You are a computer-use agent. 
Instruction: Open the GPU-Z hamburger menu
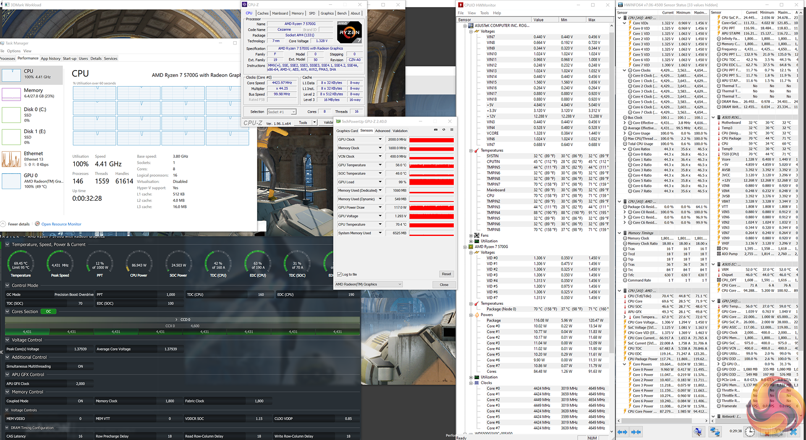pos(452,130)
